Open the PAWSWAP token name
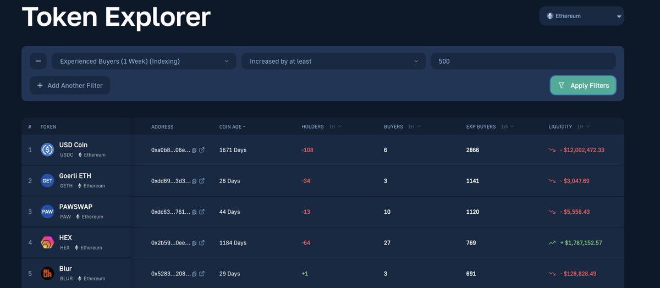 [76, 207]
